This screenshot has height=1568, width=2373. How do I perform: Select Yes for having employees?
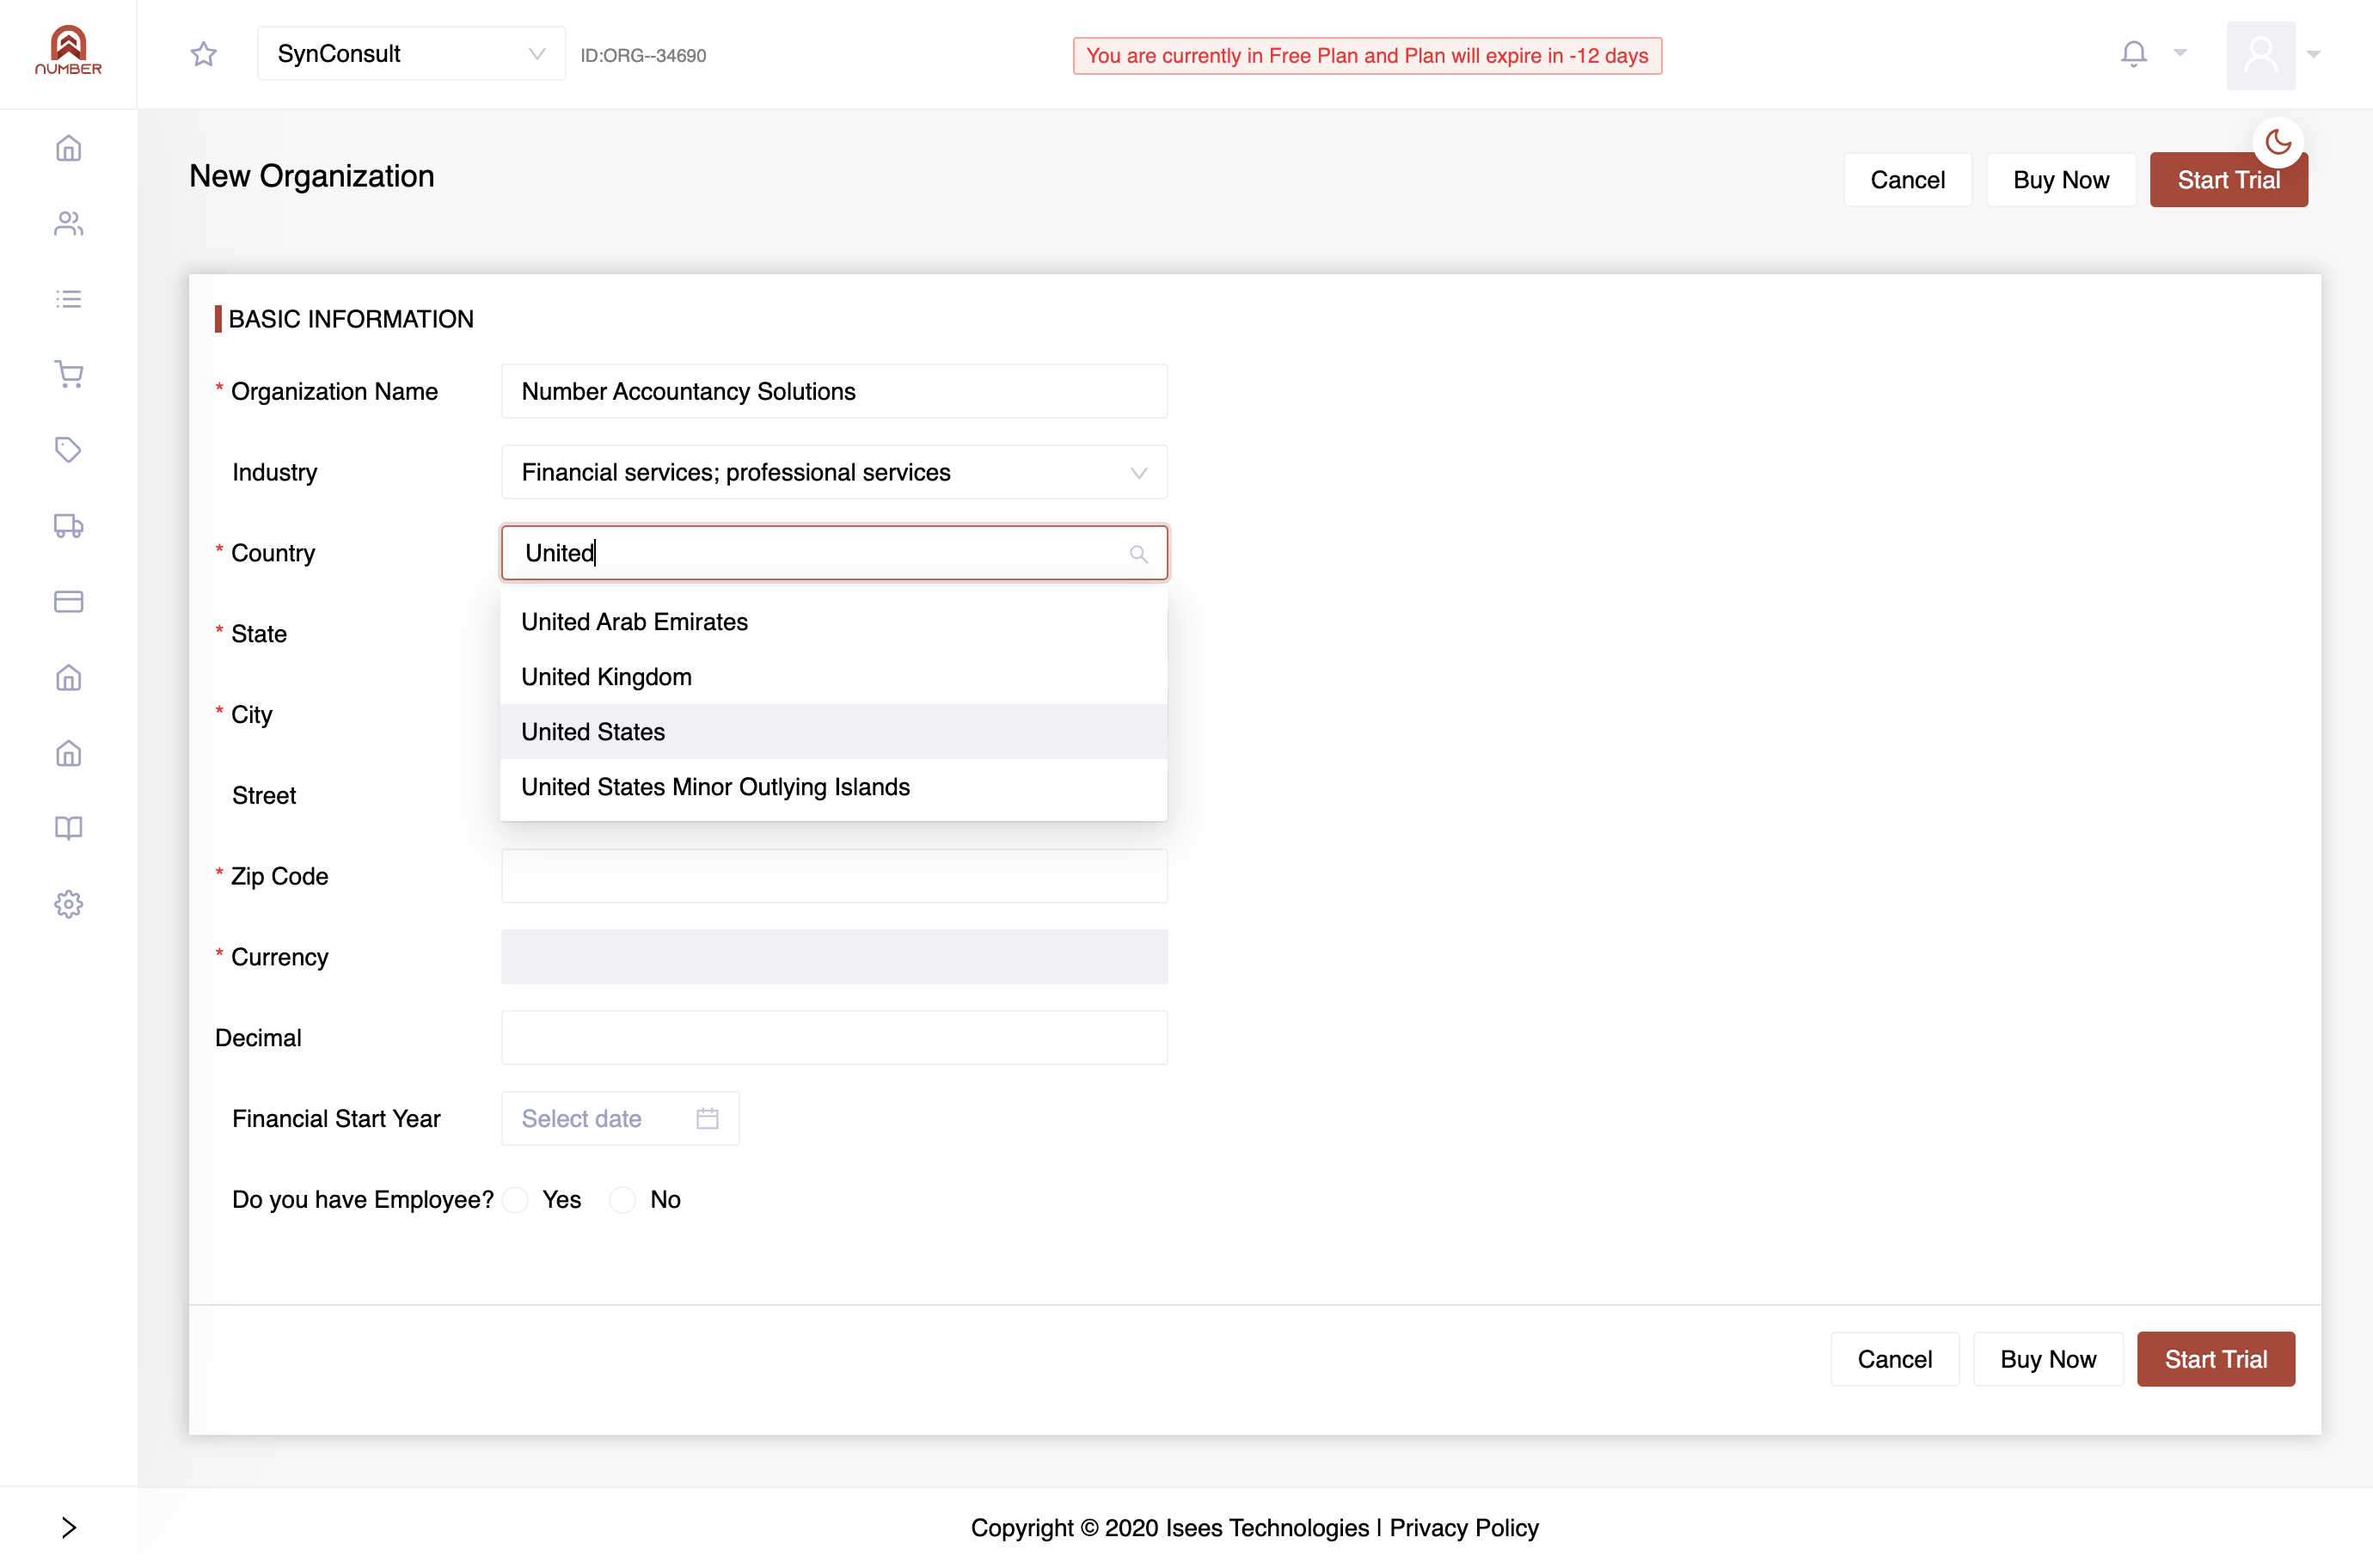click(x=515, y=1200)
